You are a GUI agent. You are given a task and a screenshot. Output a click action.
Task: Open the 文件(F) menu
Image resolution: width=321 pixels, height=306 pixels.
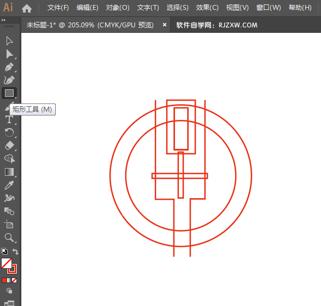pyautogui.click(x=58, y=8)
